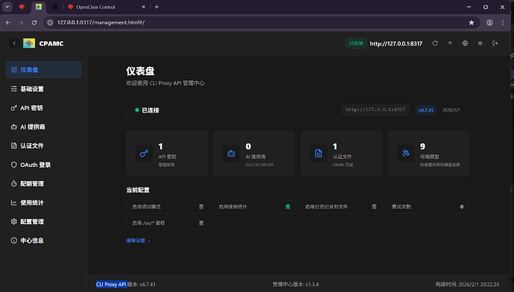This screenshot has width=514, height=292.
Task: Click the 已连接 status badge in header
Action: 355,43
